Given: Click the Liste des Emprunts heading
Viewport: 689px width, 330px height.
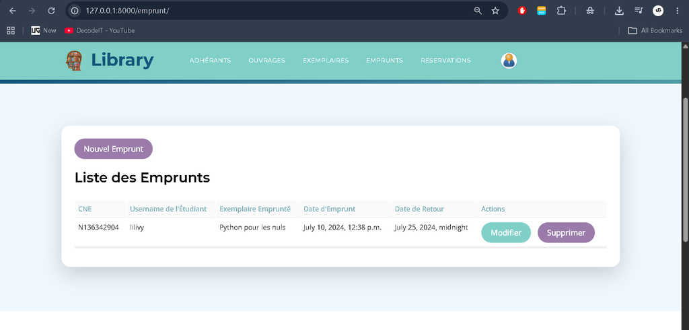Looking at the screenshot, I should pos(143,178).
